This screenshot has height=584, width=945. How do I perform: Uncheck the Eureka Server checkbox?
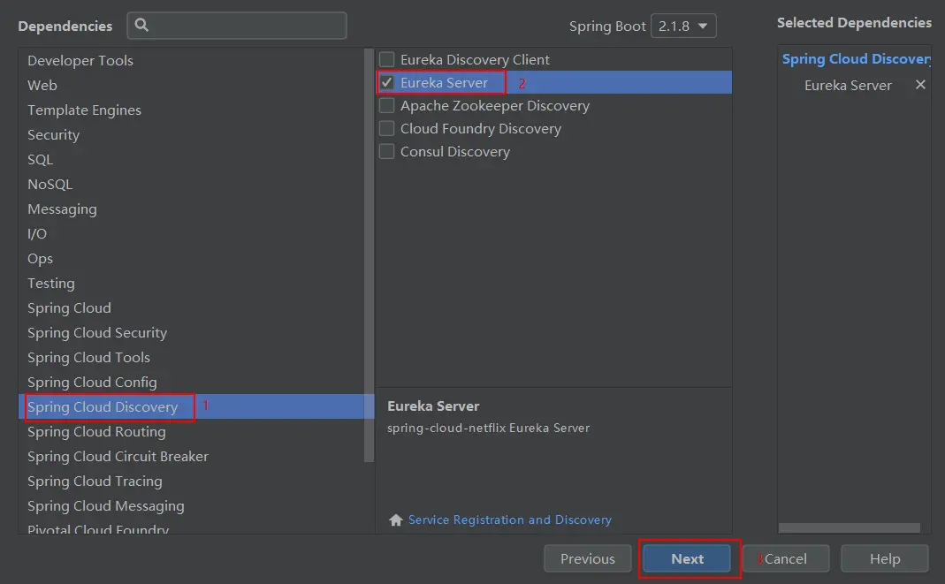pos(387,82)
